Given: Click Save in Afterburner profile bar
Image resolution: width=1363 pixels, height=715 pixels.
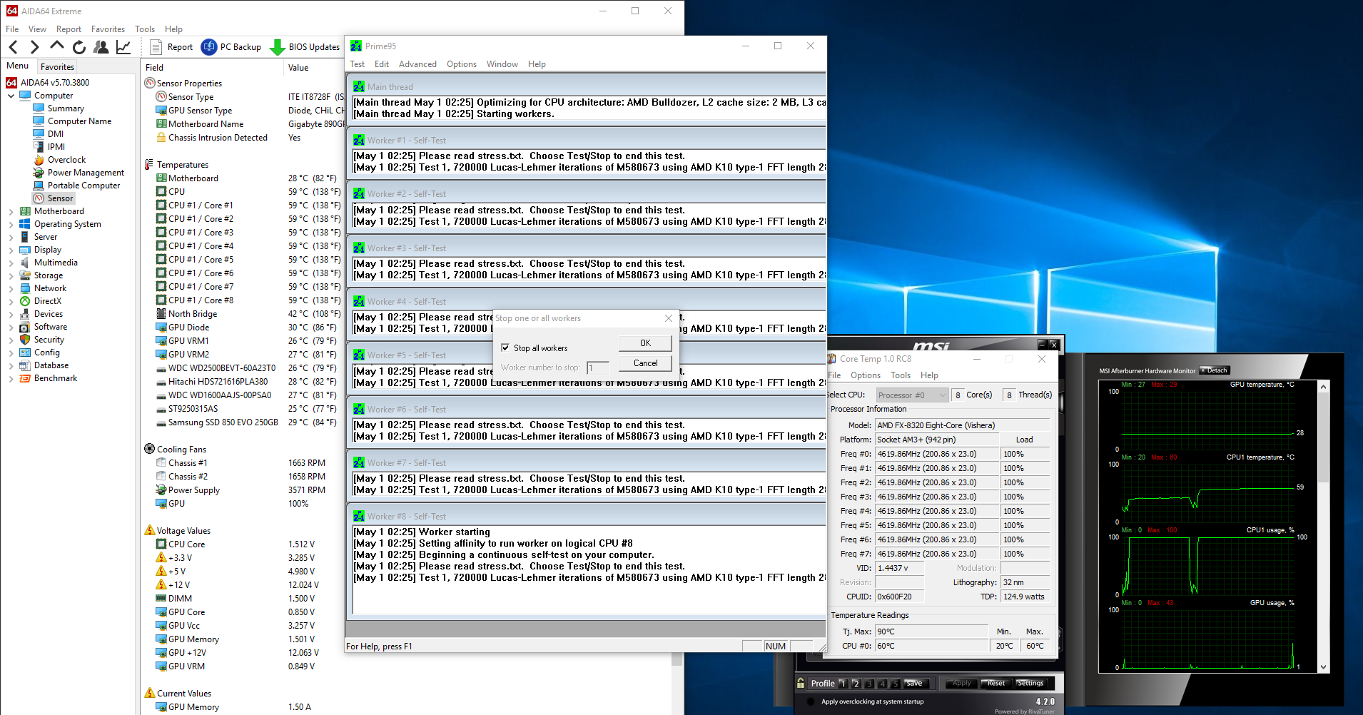Looking at the screenshot, I should click(914, 683).
